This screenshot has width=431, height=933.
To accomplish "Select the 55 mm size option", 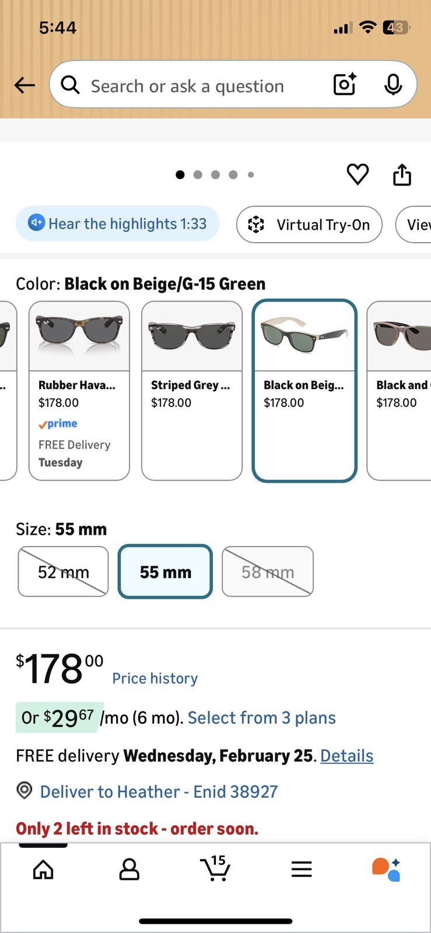I will click(x=165, y=571).
